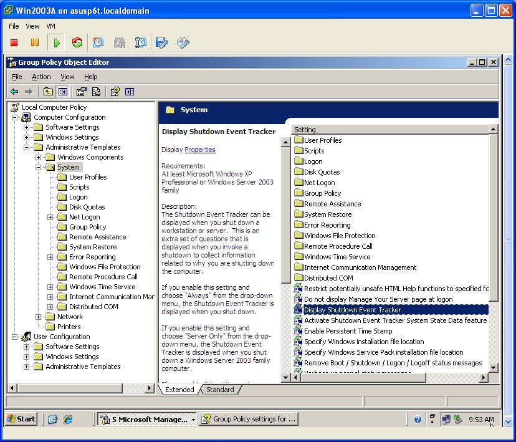Power off the virtual machine

pyautogui.click(x=14, y=42)
